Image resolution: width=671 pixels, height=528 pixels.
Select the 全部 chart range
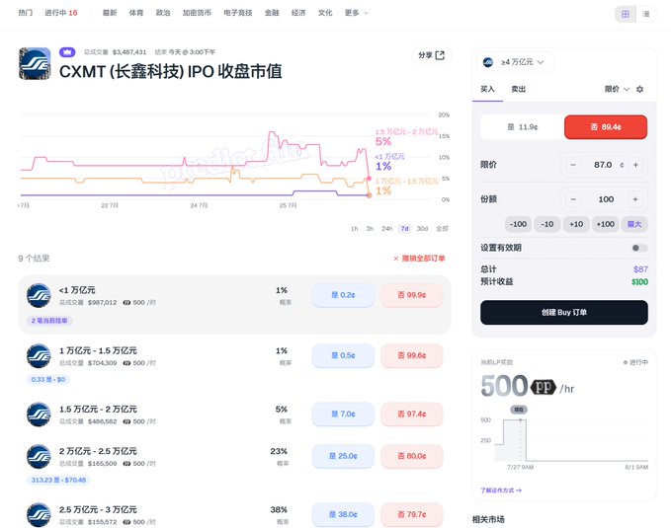click(x=442, y=229)
